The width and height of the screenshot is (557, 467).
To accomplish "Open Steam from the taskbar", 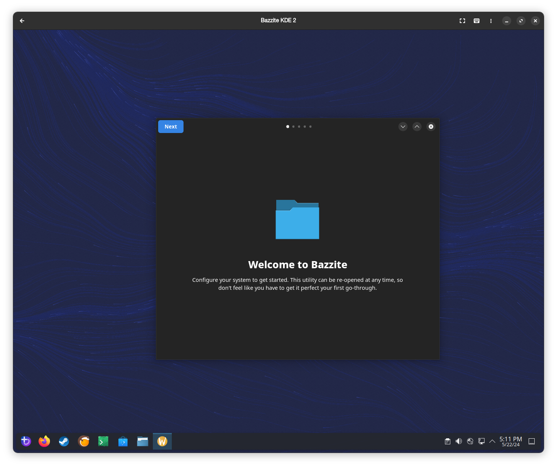I will 64,441.
